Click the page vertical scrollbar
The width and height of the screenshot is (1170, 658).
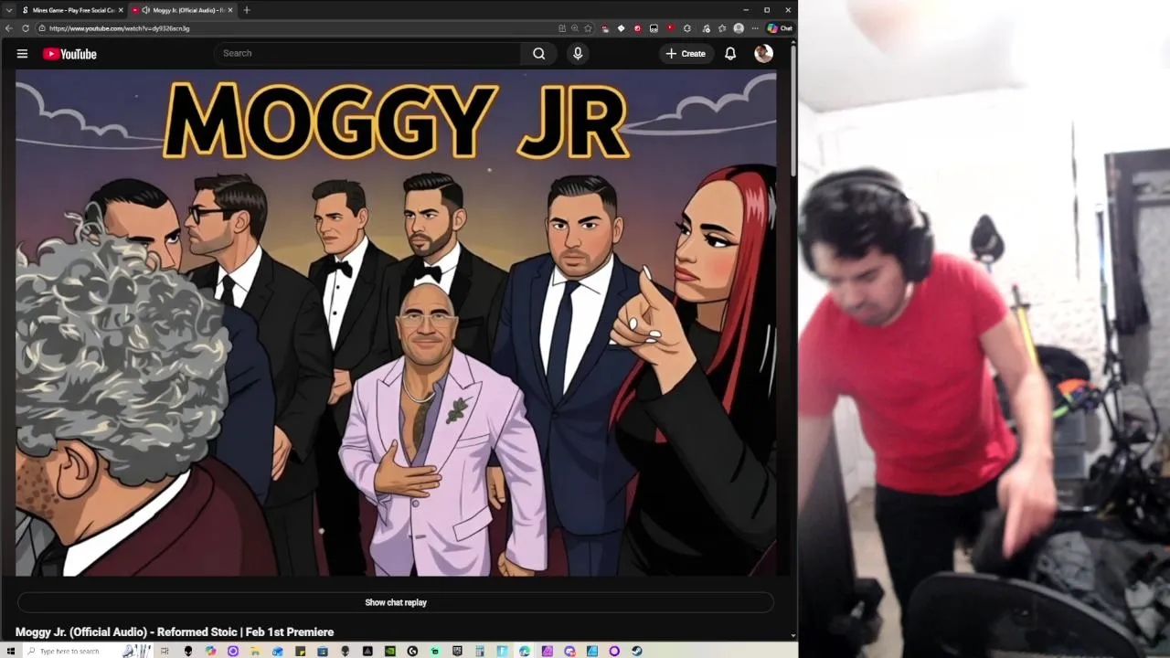point(793,110)
